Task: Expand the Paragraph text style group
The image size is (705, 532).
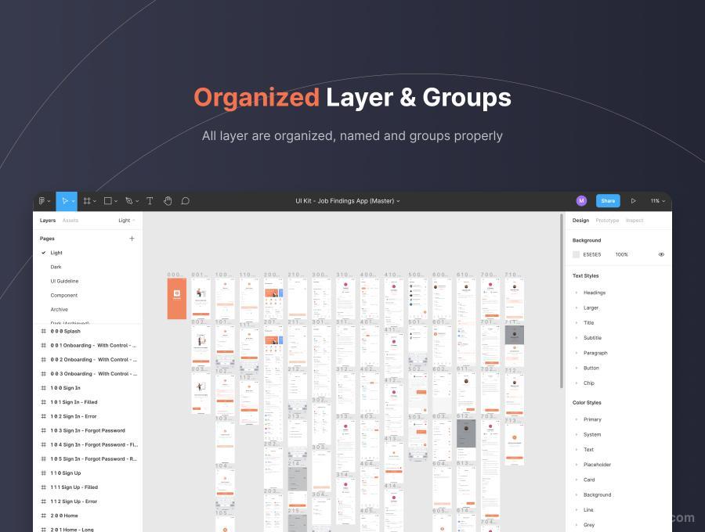Action: click(x=577, y=354)
